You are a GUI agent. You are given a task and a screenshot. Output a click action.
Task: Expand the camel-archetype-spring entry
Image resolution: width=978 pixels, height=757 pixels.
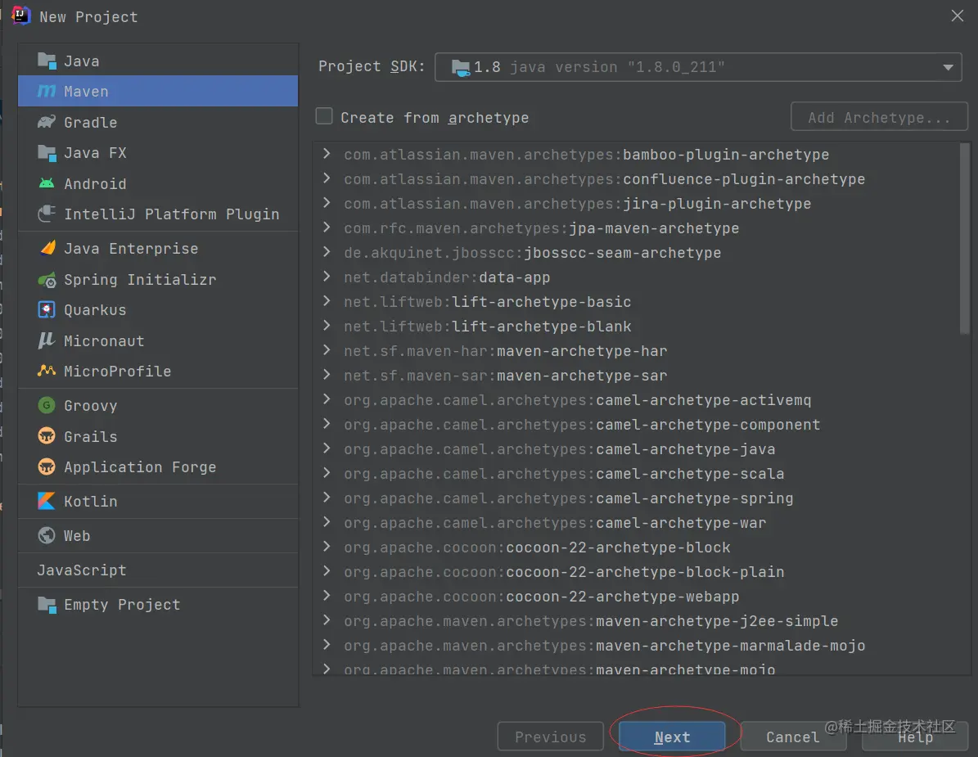[327, 498]
